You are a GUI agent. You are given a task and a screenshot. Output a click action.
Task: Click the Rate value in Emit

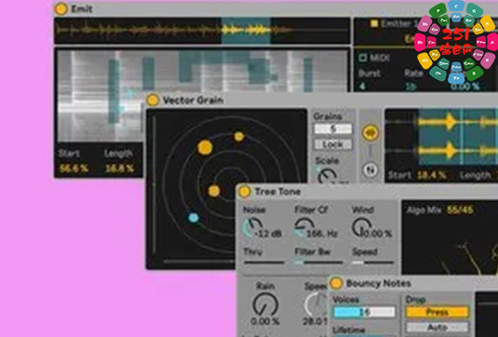[x=411, y=86]
